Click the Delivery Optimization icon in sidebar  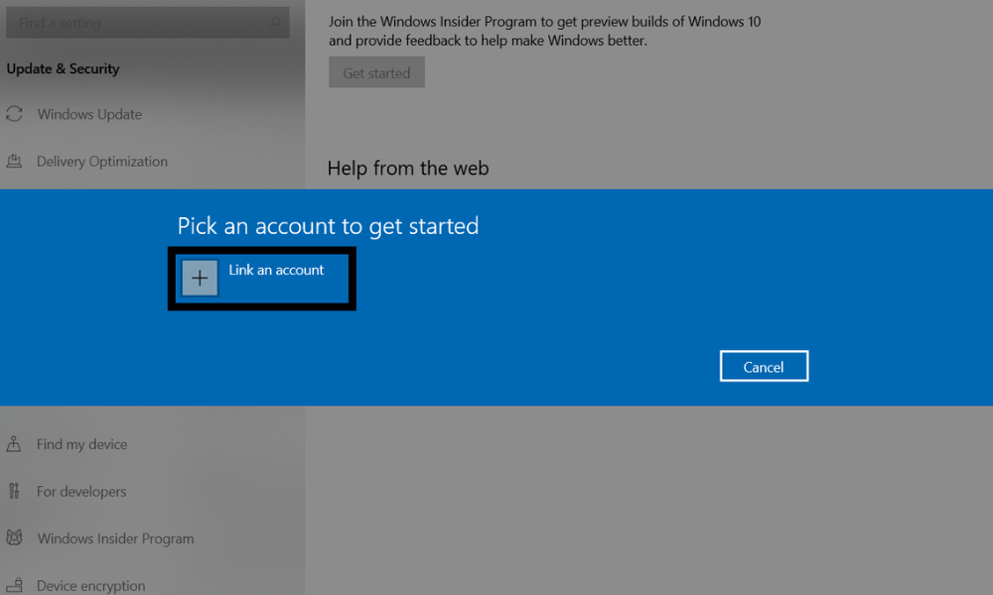point(15,161)
